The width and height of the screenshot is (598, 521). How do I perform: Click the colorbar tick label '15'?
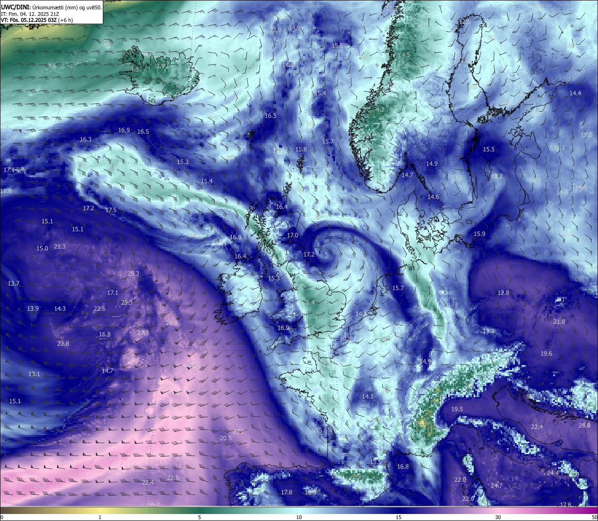[x=399, y=517]
